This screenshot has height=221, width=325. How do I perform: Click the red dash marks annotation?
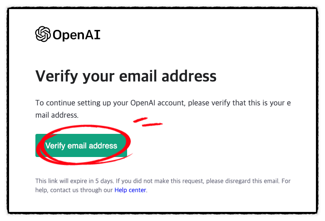[148, 122]
